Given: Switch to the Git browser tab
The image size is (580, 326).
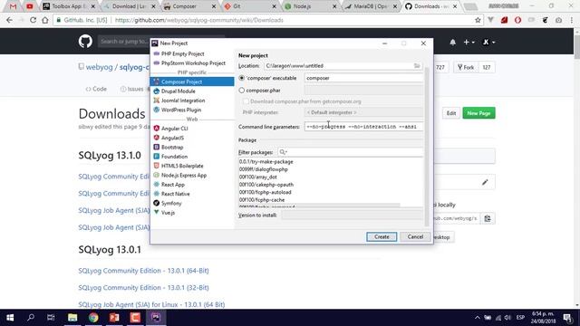Looking at the screenshot, I should pyautogui.click(x=250, y=6).
